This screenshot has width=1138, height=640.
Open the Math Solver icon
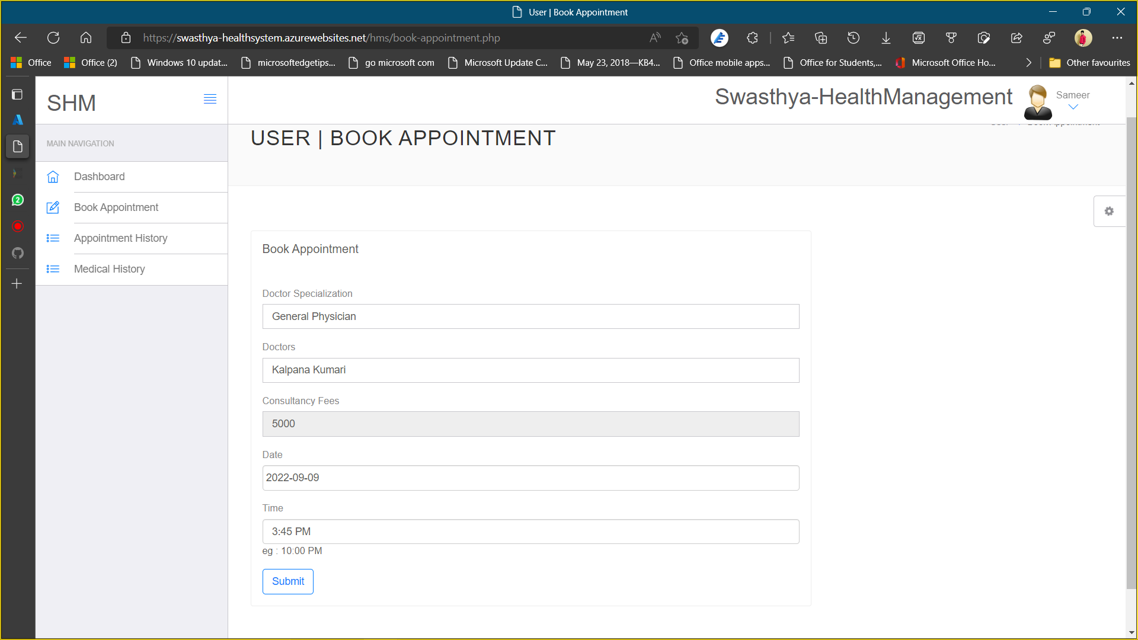(x=918, y=37)
